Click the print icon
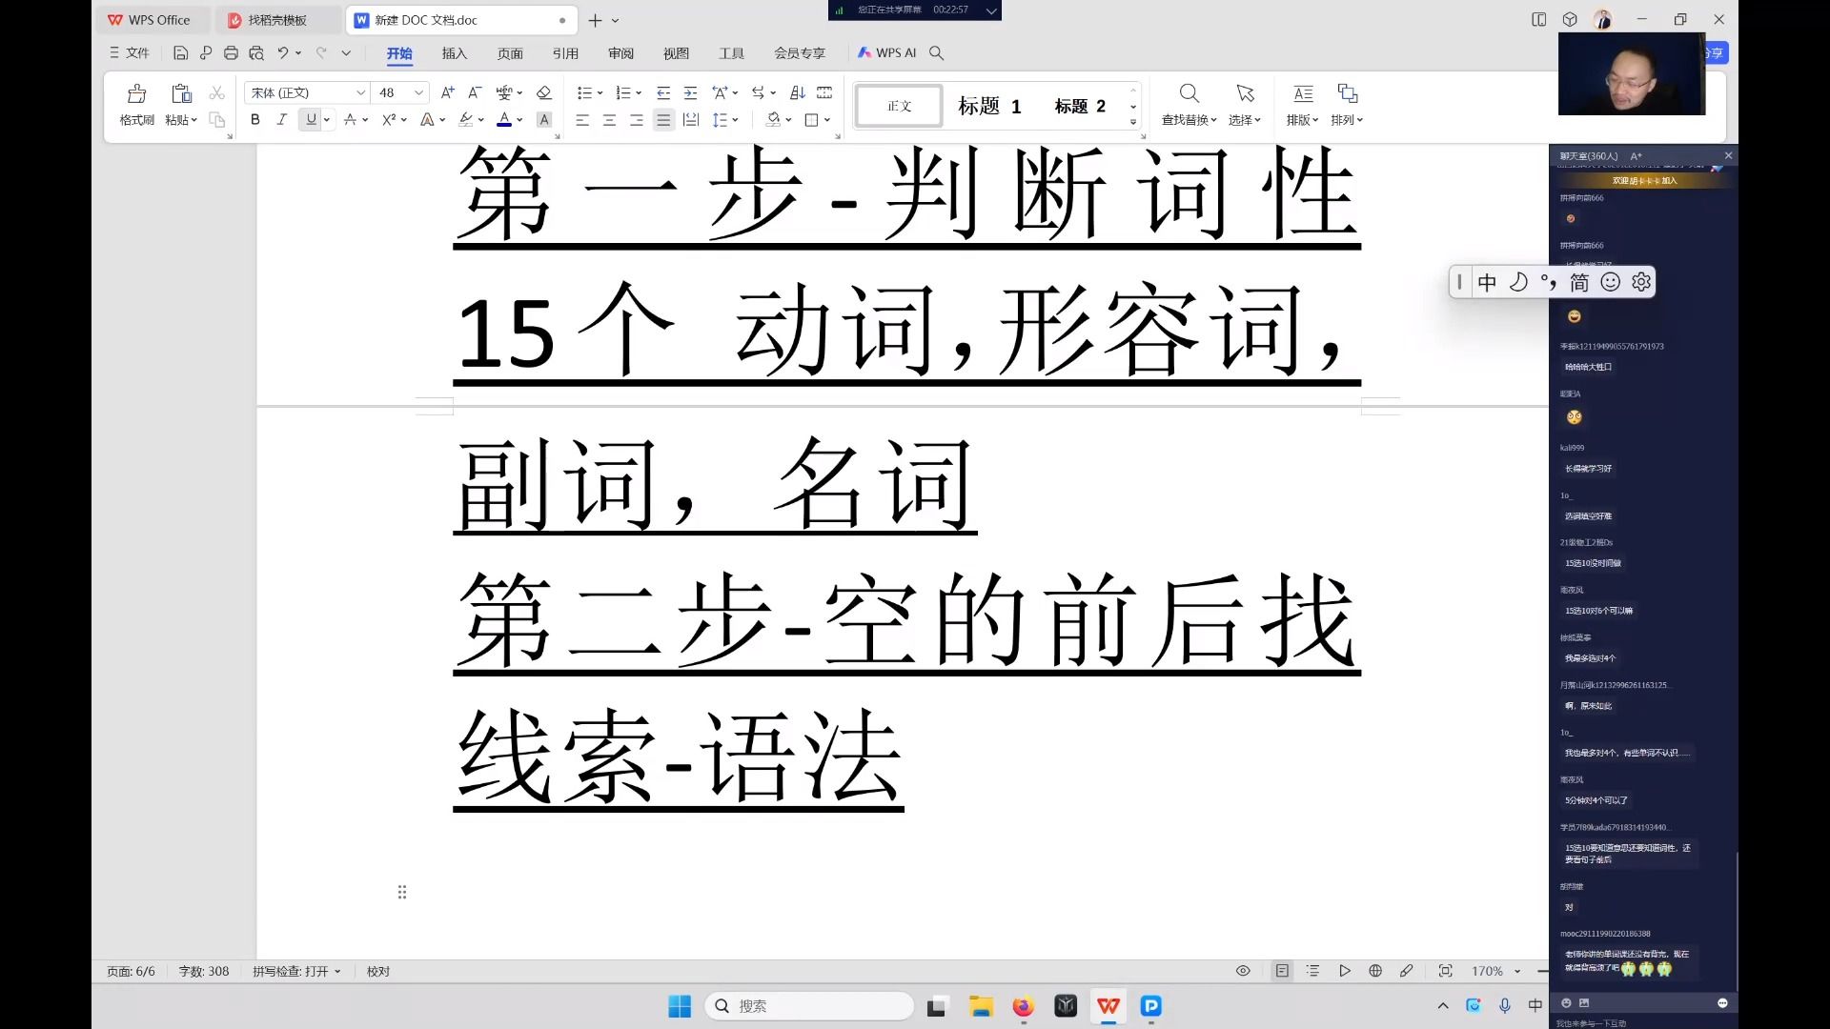Screen dimensions: 1830x1029 click(231, 53)
